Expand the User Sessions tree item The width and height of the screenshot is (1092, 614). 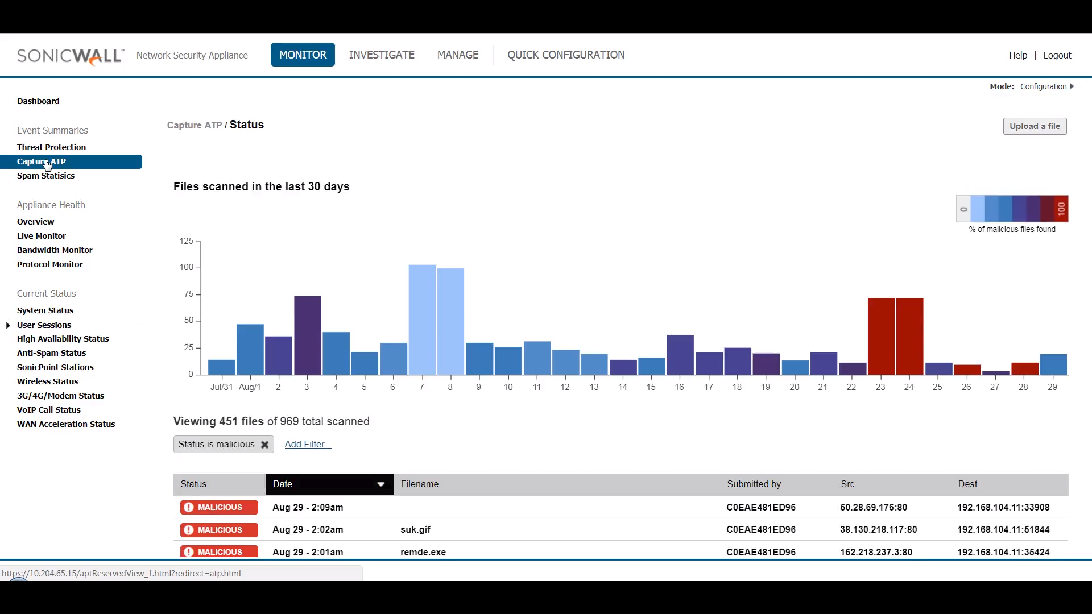(8, 325)
